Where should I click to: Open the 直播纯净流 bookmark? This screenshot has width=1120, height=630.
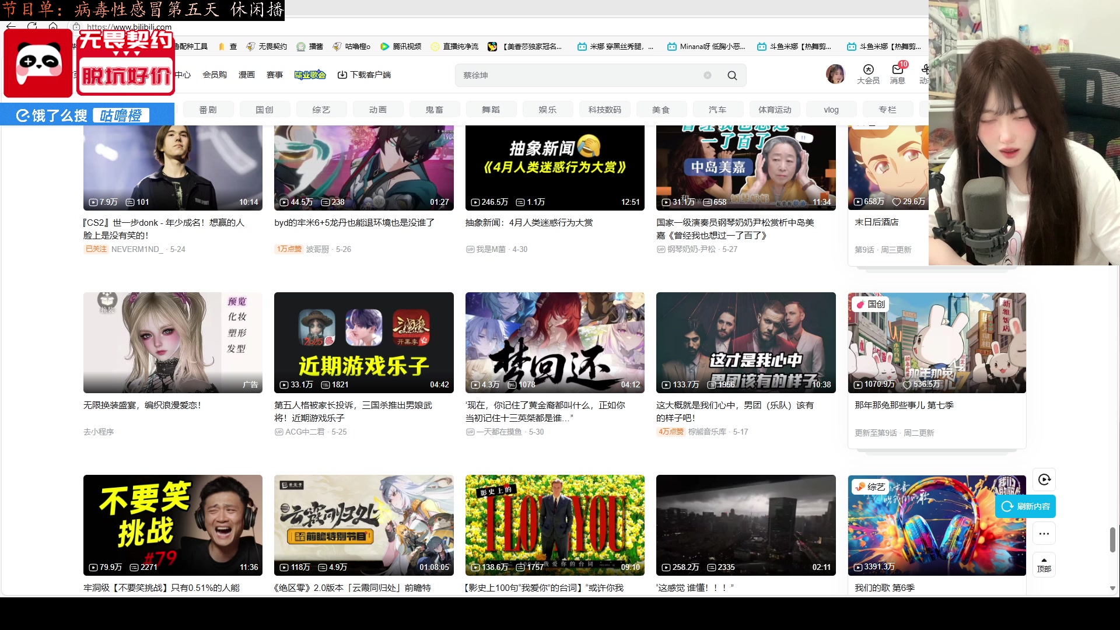pyautogui.click(x=454, y=46)
